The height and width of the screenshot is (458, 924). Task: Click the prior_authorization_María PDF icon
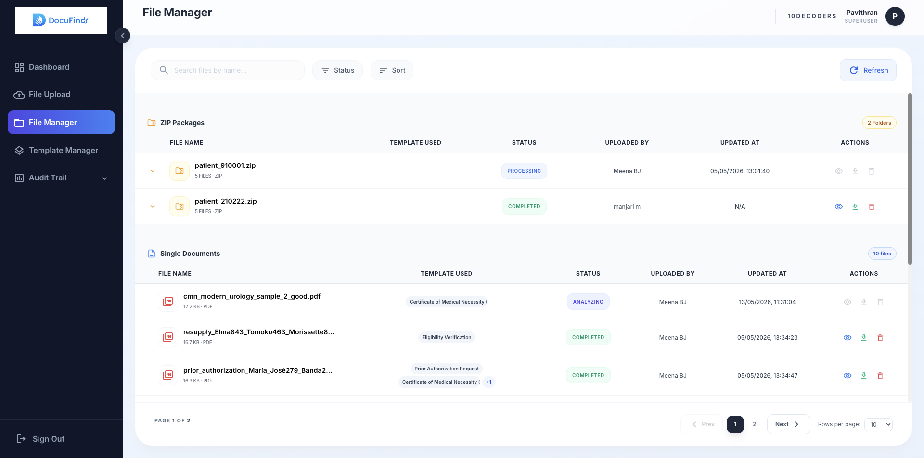pyautogui.click(x=168, y=375)
